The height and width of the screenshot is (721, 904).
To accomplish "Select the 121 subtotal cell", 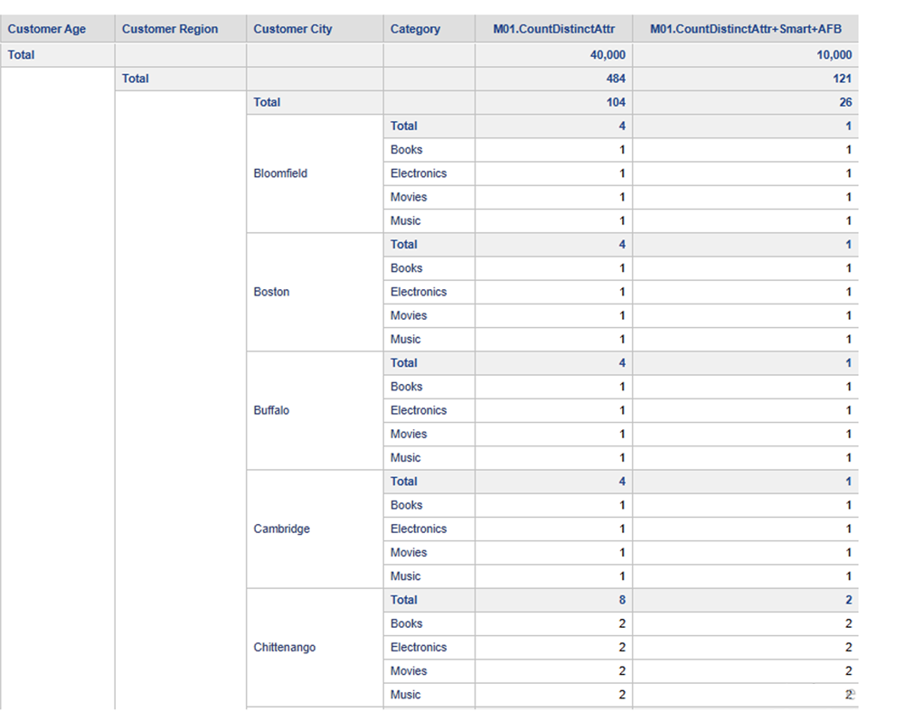I will [842, 79].
